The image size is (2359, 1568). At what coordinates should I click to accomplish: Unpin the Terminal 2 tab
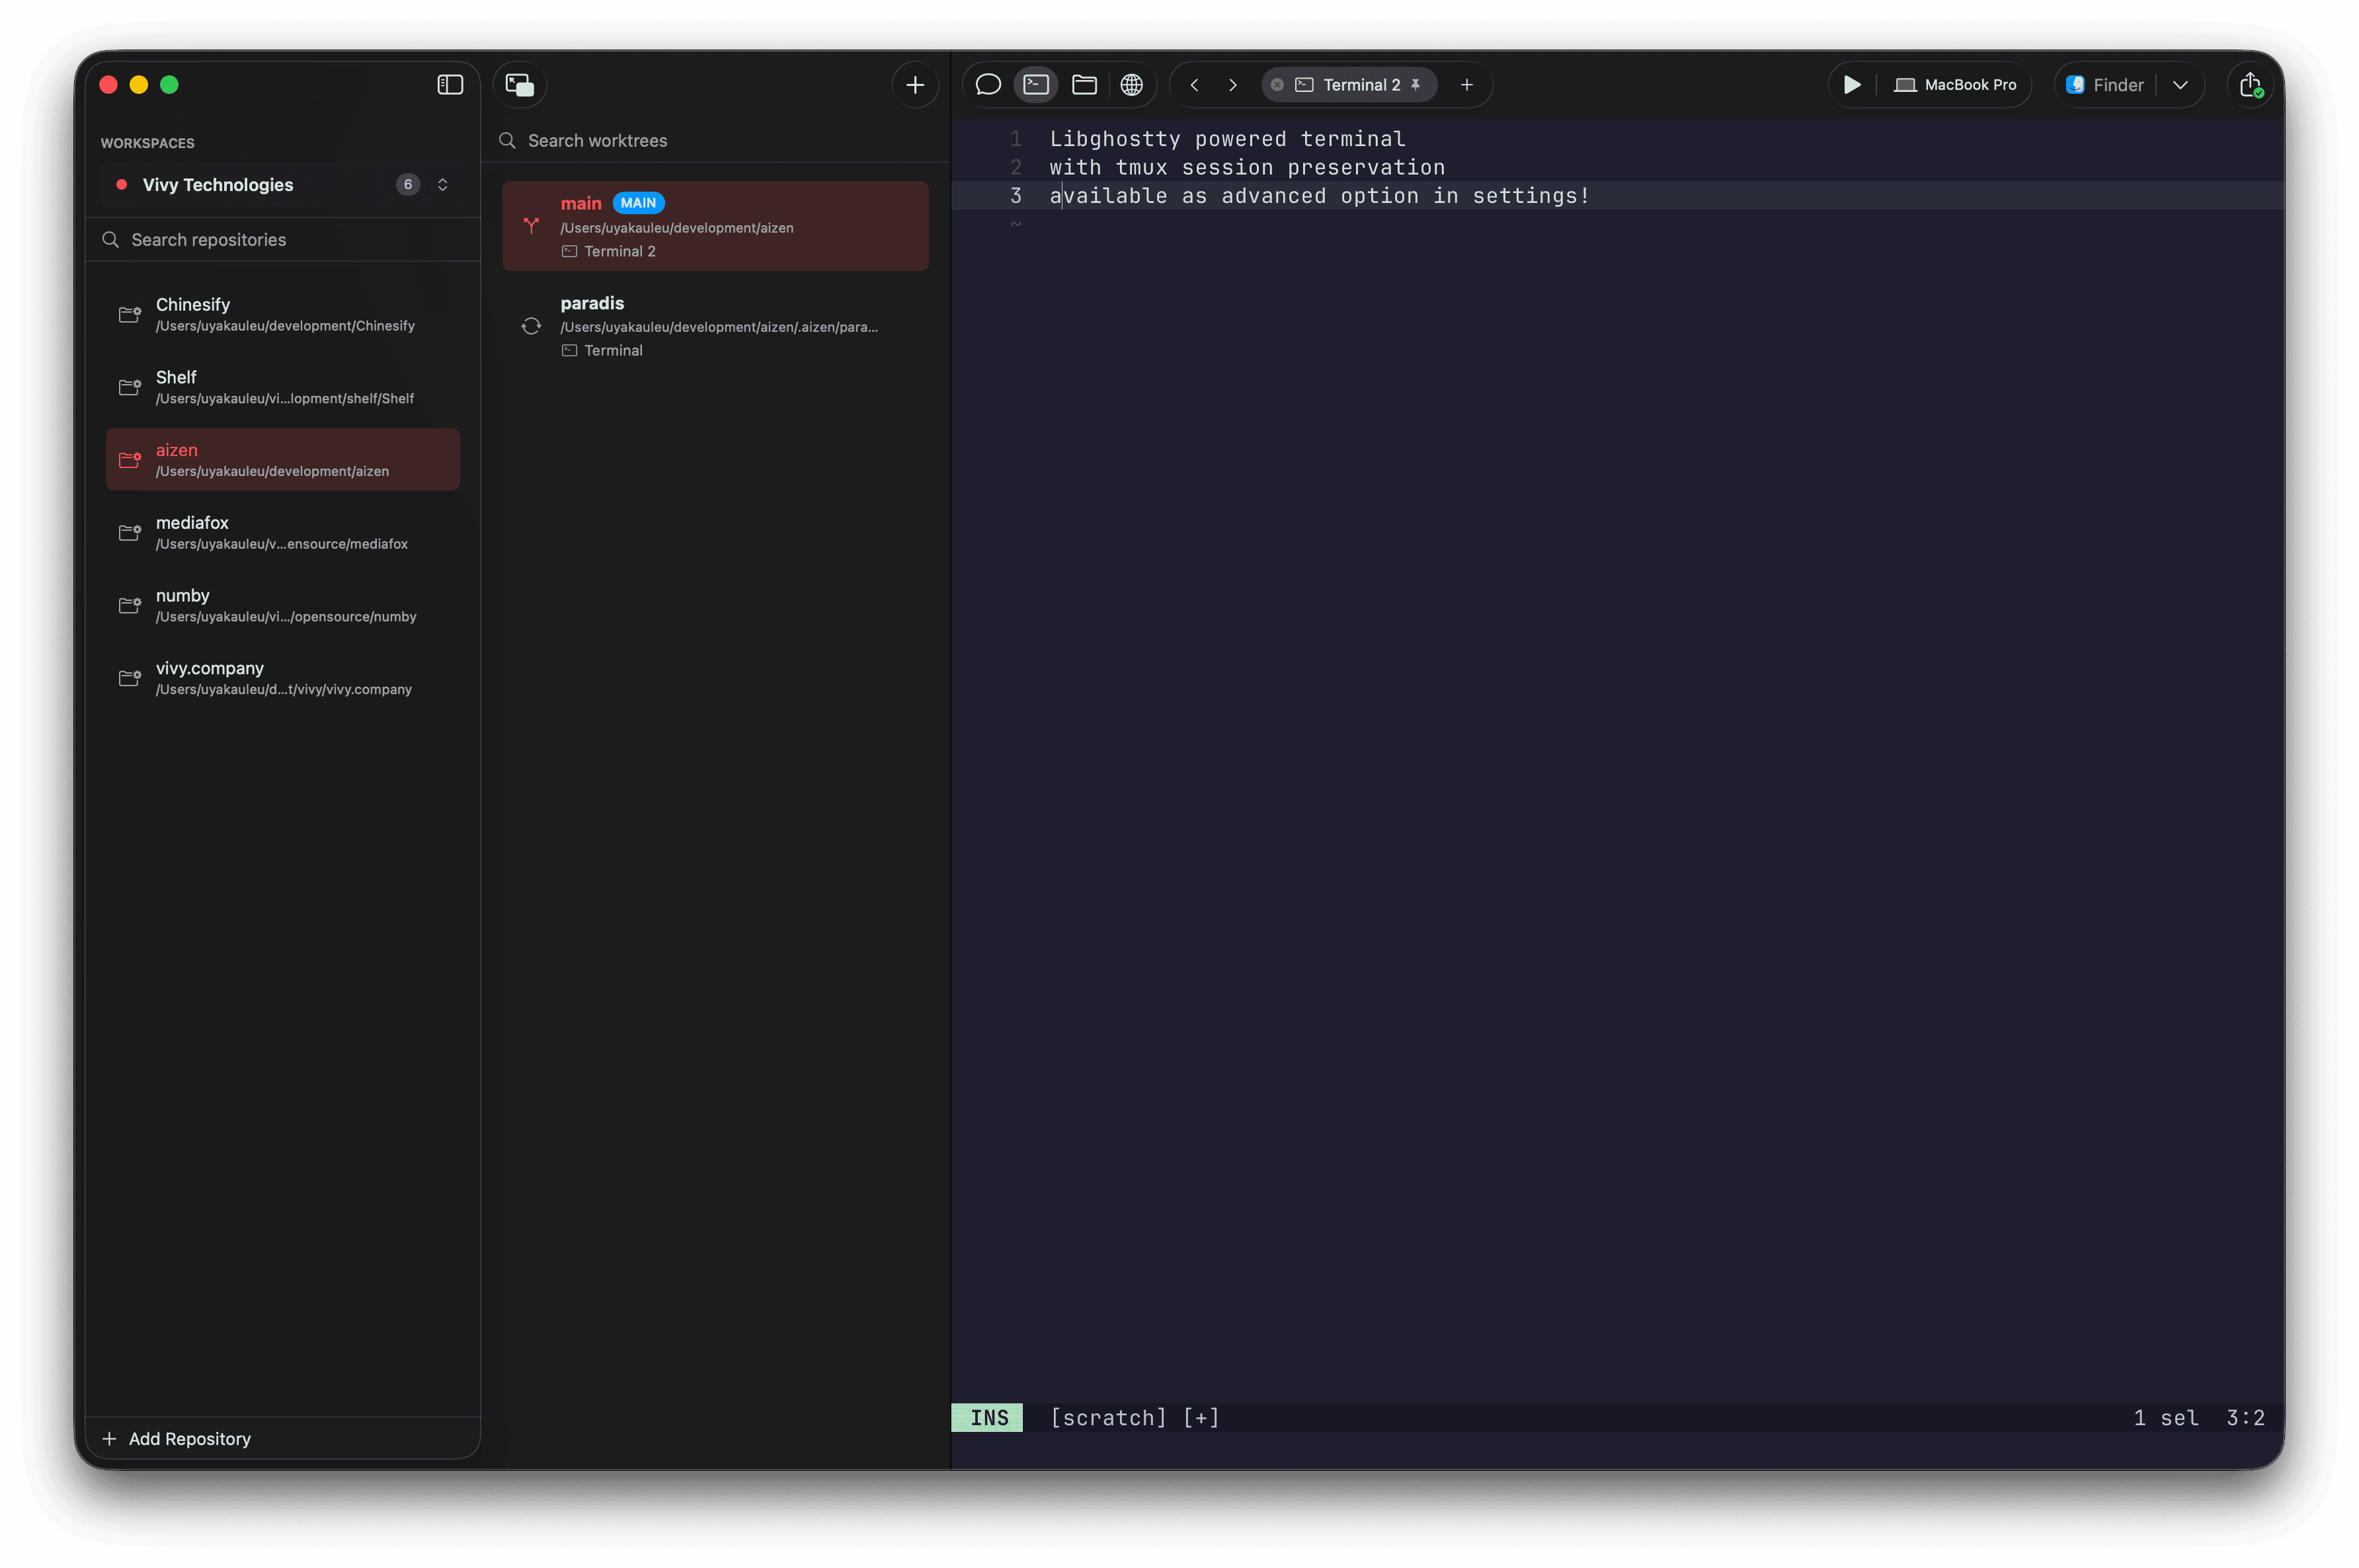(1415, 84)
